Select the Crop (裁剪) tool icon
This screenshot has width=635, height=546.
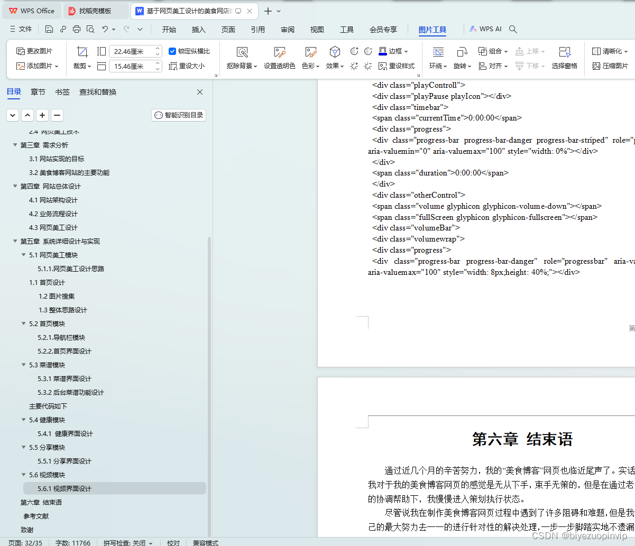point(82,52)
